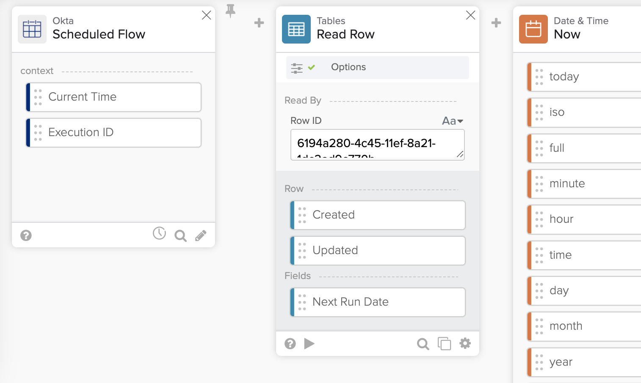Screen dimensions: 641x383
Task: Open Read Row settings with the gear icon
Action: click(465, 344)
